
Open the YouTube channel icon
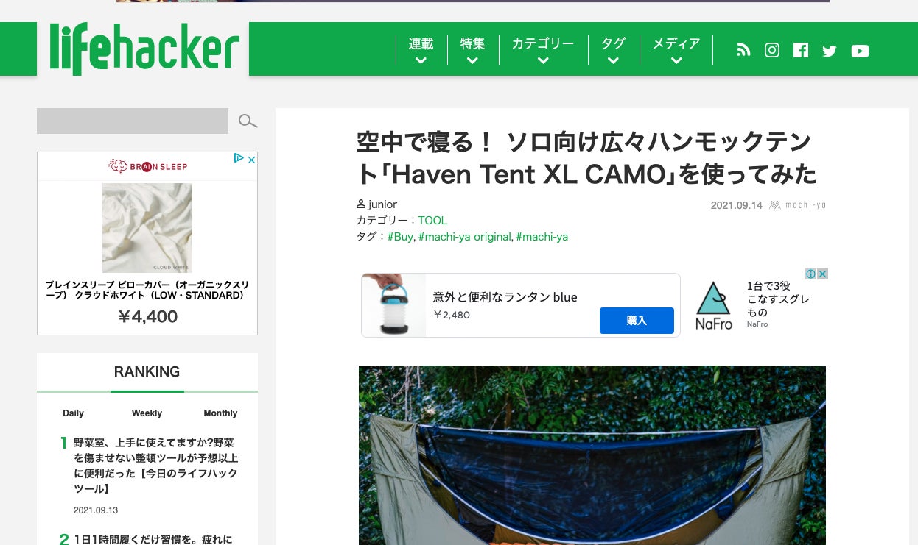click(x=860, y=51)
